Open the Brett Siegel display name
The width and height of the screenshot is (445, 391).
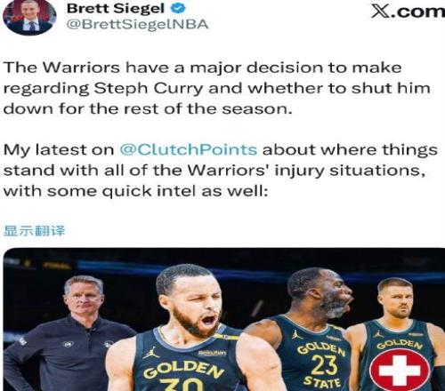click(x=116, y=8)
